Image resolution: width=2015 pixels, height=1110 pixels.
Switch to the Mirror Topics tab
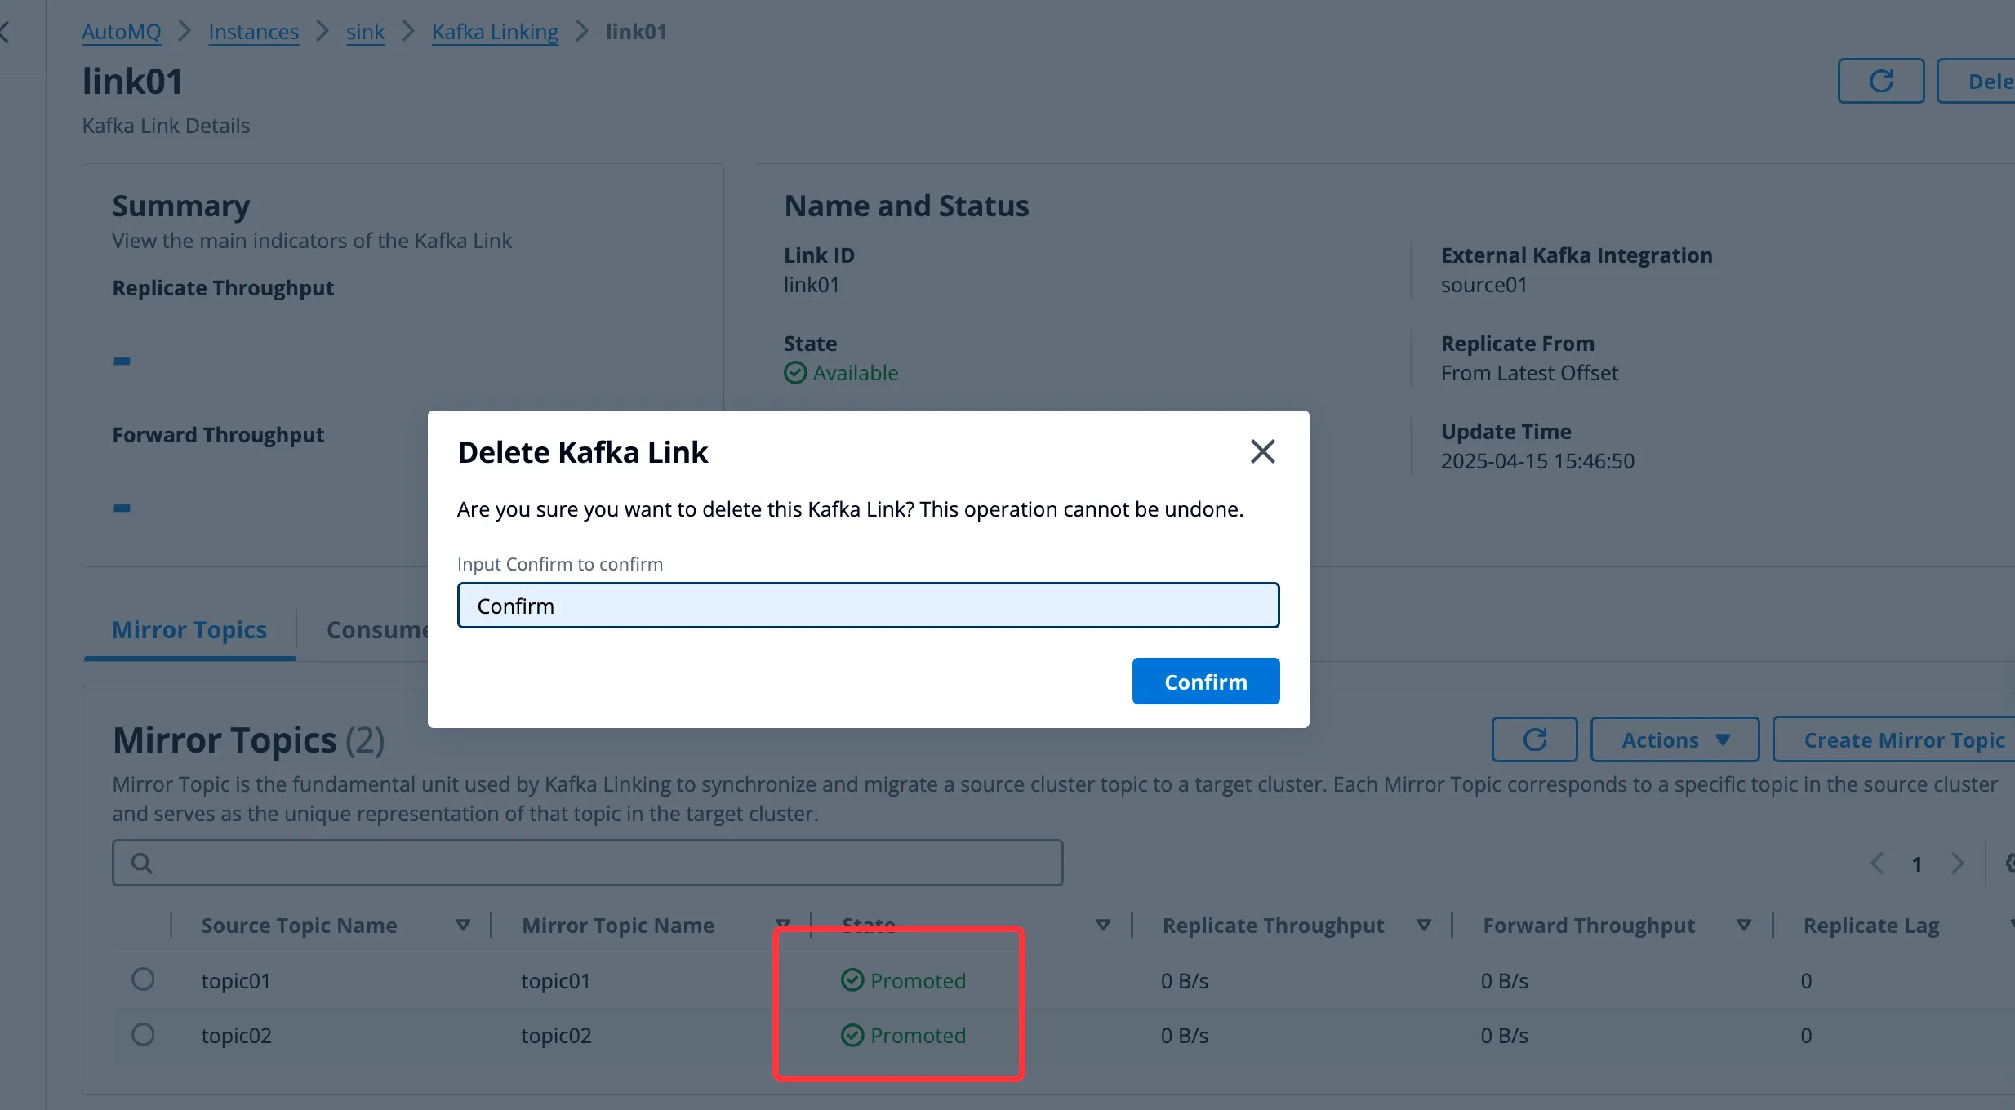point(189,629)
